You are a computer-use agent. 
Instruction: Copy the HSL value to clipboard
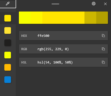click(103, 62)
